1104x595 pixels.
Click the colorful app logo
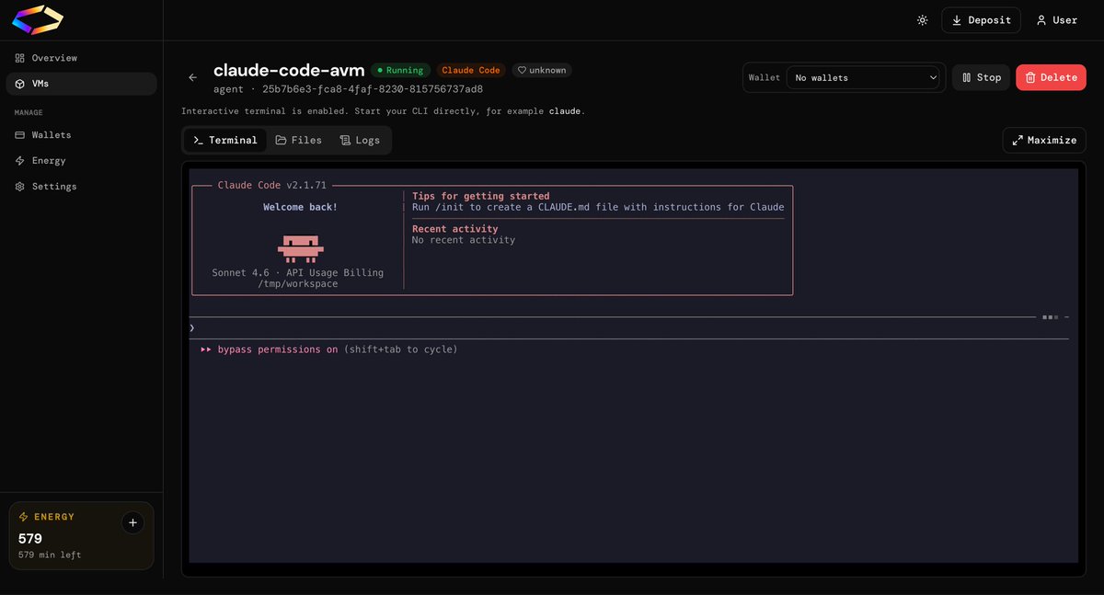38,19
